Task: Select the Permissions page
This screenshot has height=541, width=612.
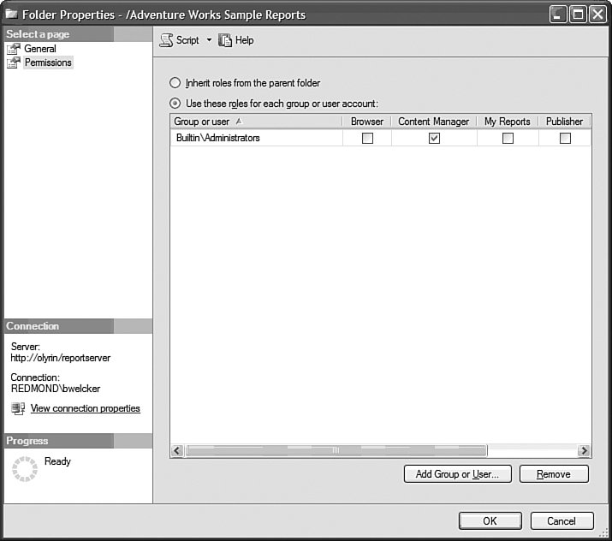Action: point(48,62)
